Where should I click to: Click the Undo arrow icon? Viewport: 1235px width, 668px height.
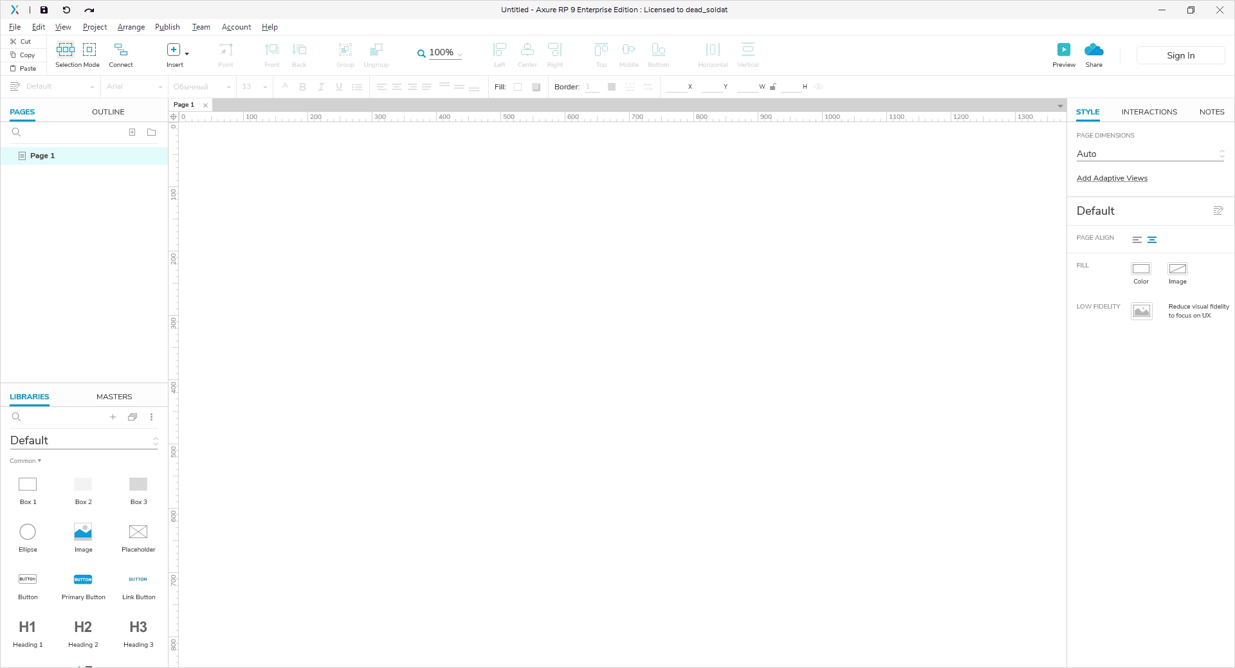coord(66,10)
